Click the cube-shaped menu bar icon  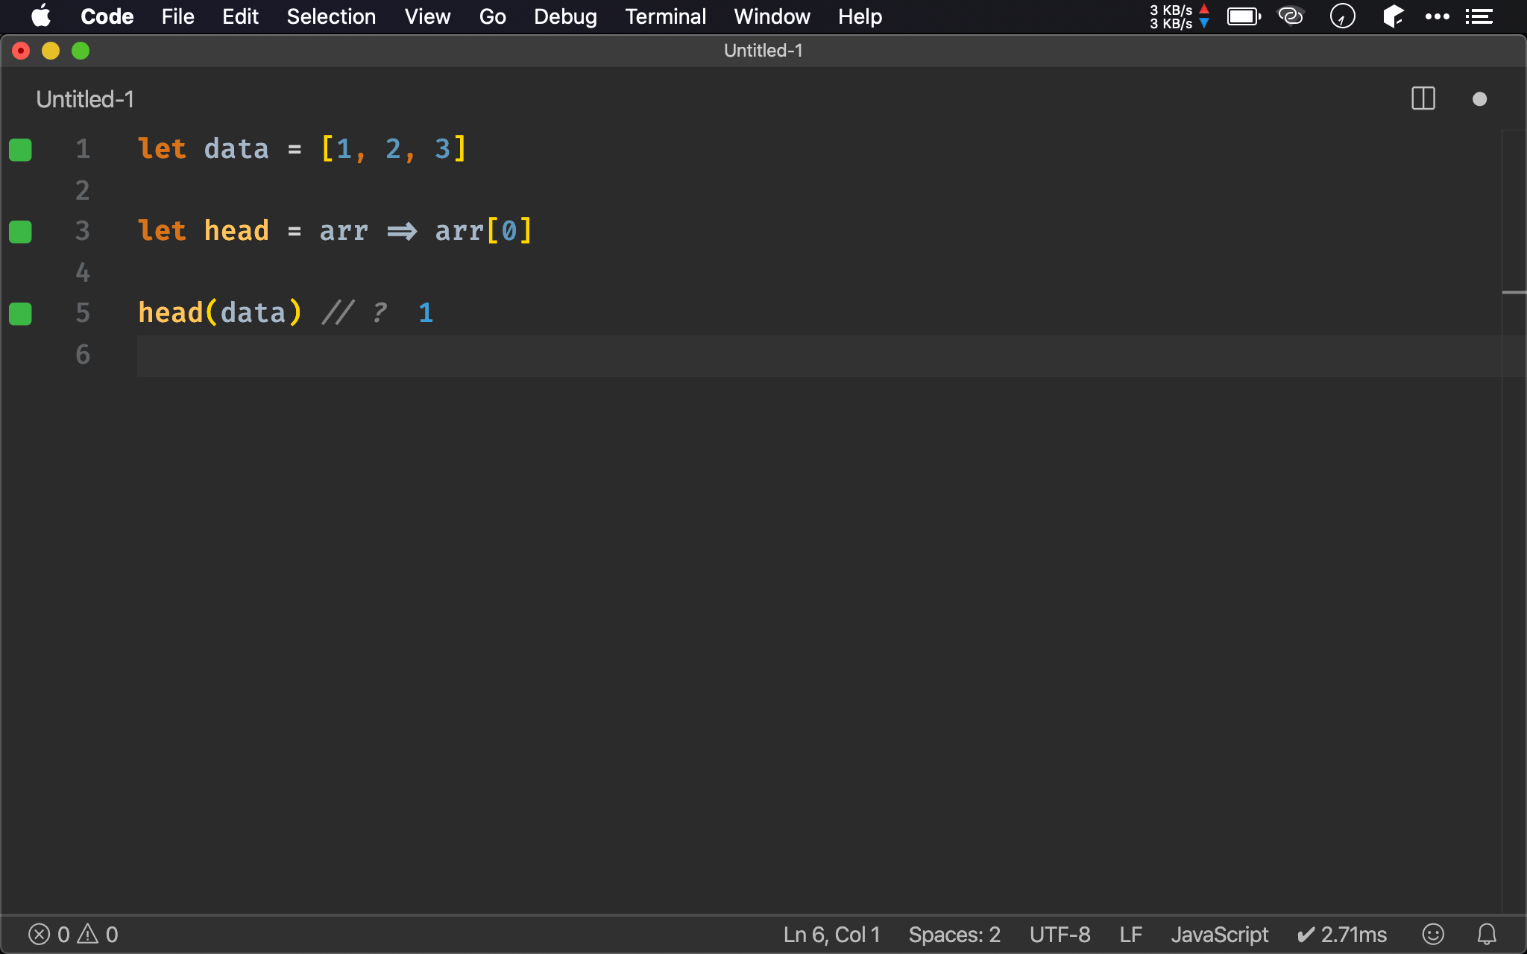tap(1393, 16)
